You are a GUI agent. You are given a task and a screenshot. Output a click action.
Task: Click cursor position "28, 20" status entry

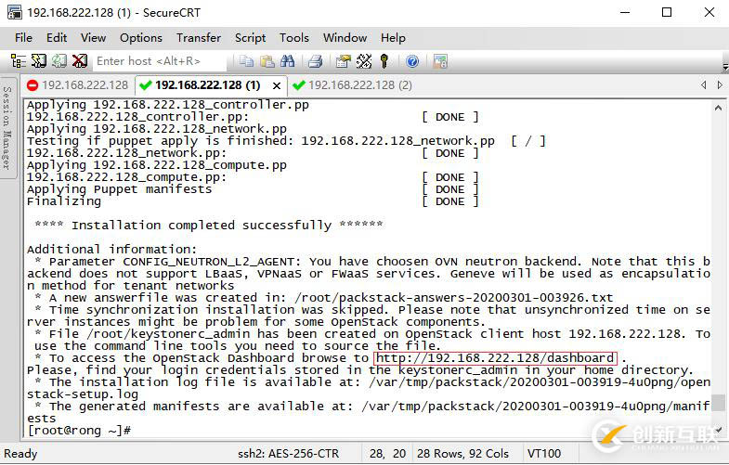click(387, 453)
